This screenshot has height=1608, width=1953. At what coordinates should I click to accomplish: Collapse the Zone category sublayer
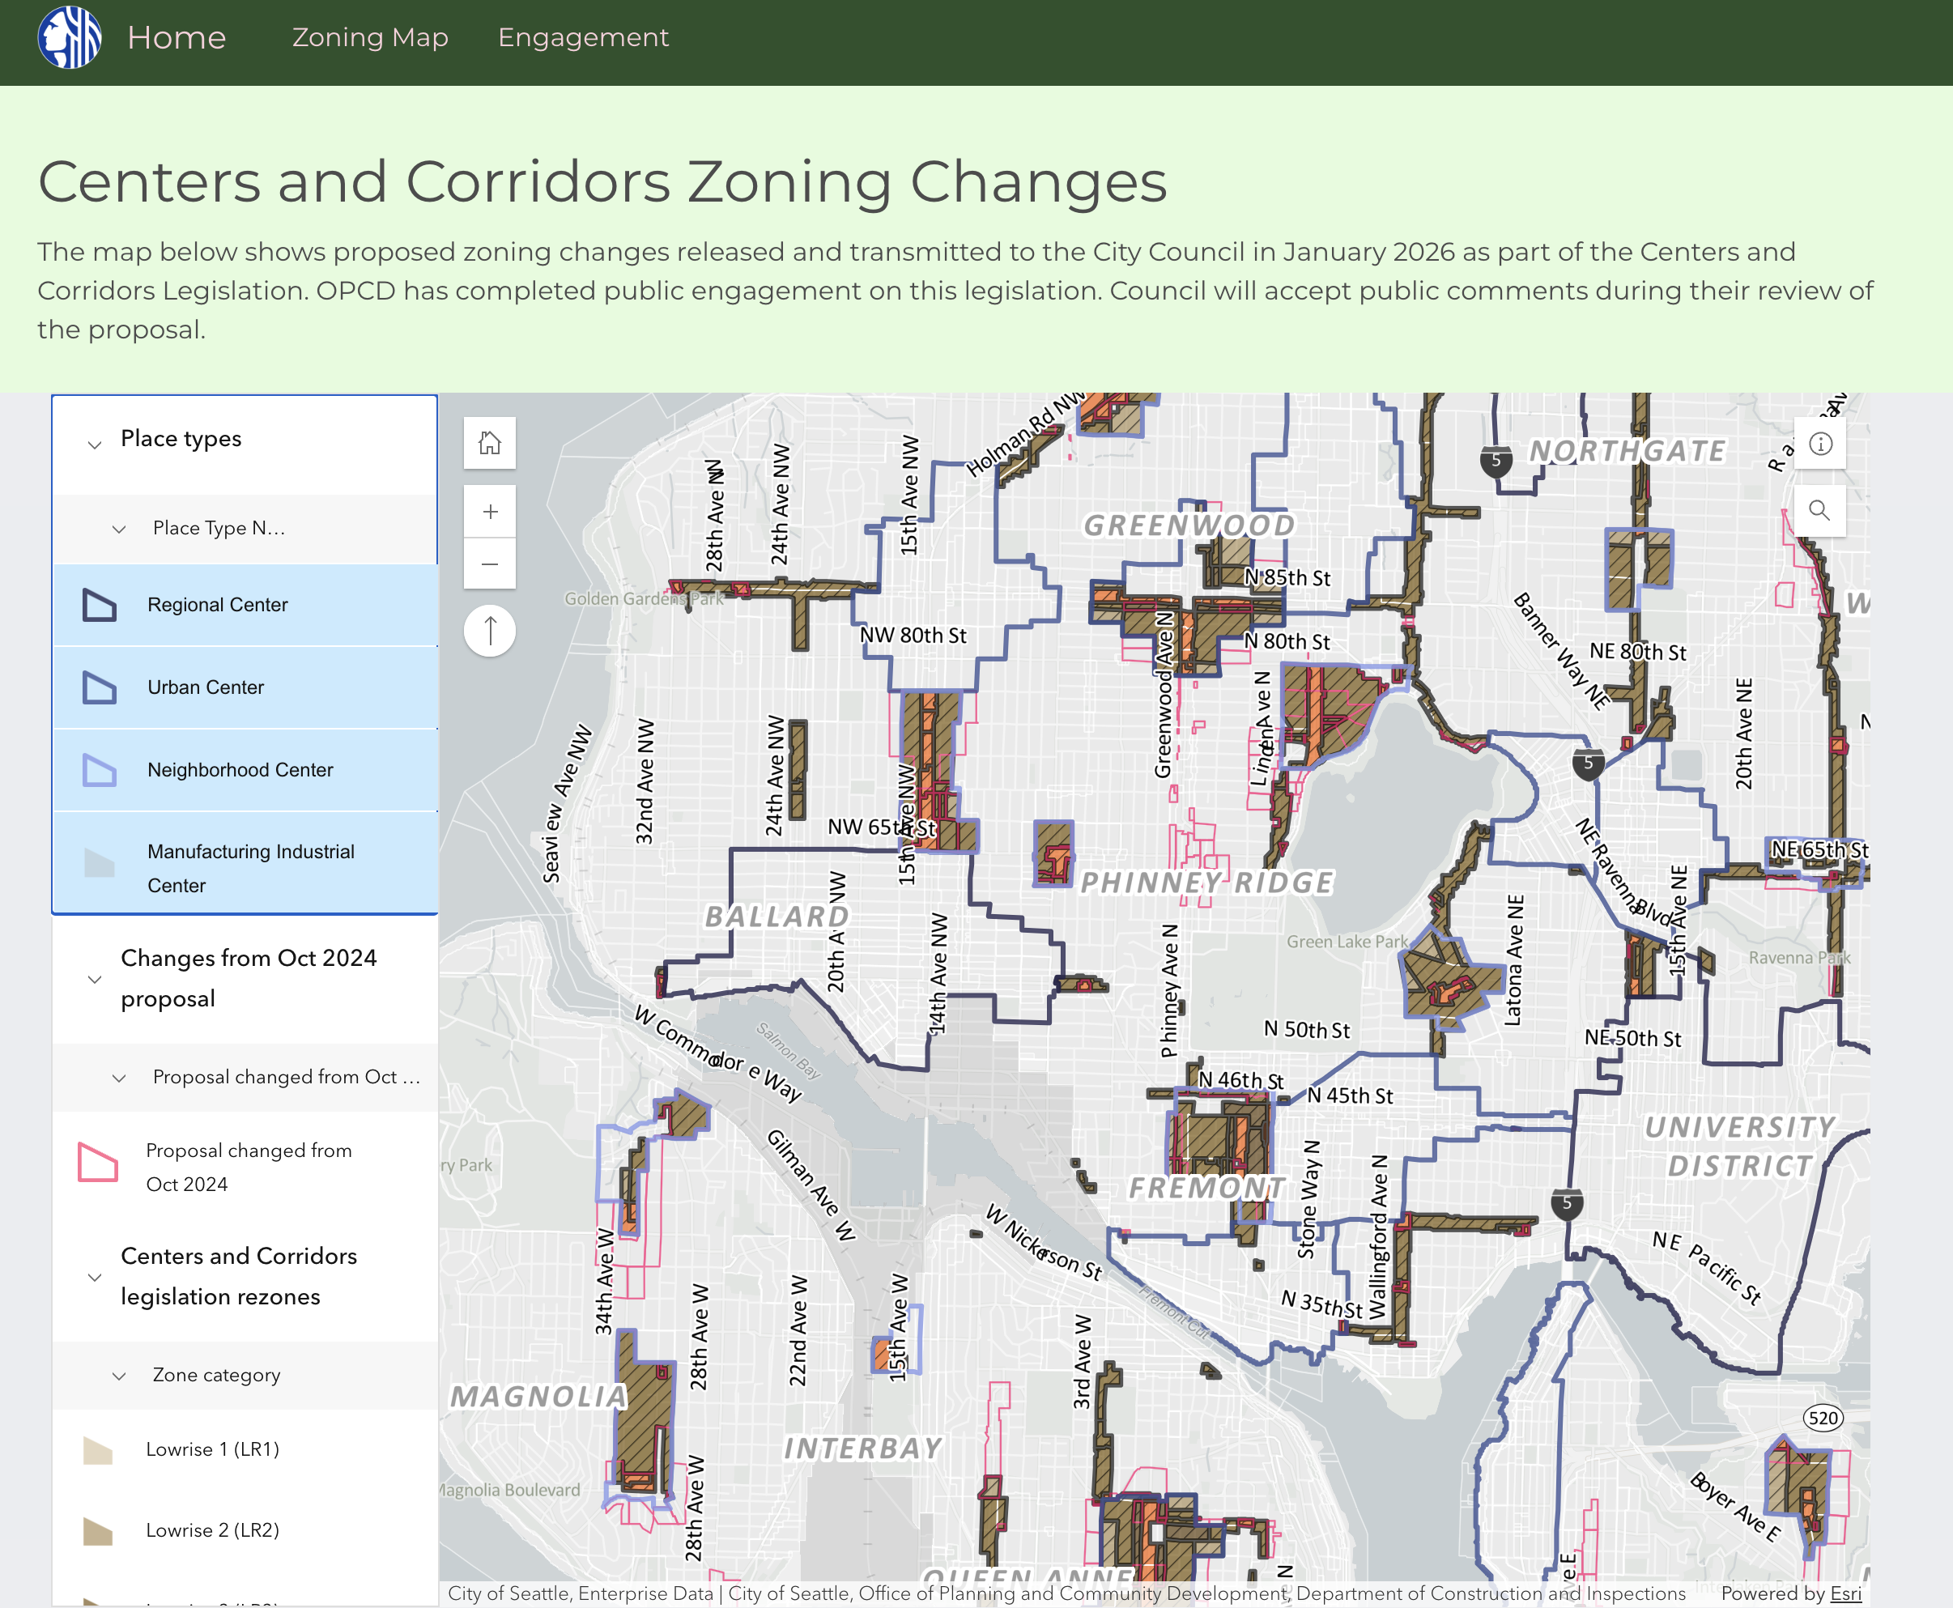pos(120,1376)
